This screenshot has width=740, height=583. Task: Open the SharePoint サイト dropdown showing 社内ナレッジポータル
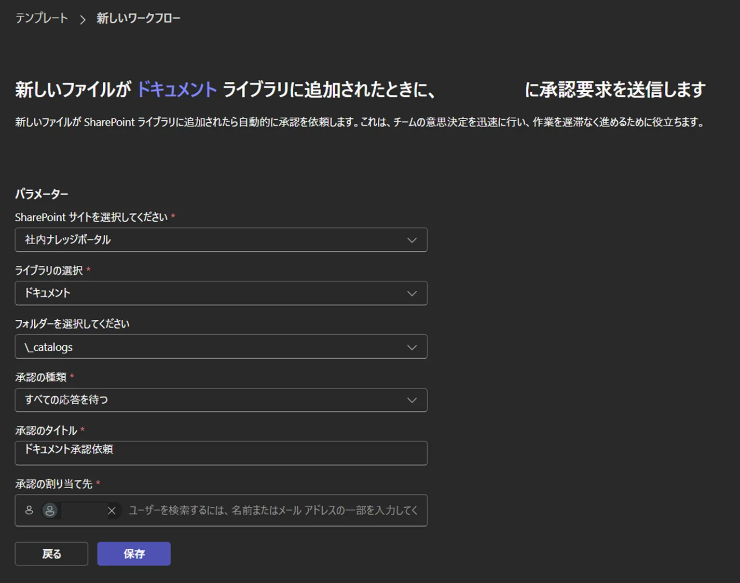pyautogui.click(x=221, y=240)
